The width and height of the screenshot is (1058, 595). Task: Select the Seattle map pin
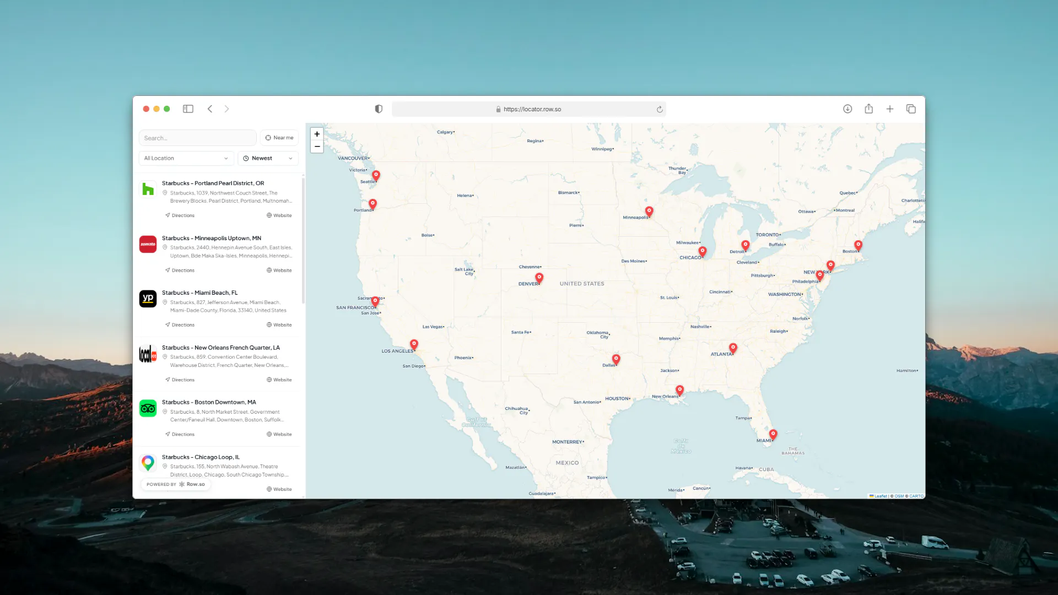[x=376, y=175]
